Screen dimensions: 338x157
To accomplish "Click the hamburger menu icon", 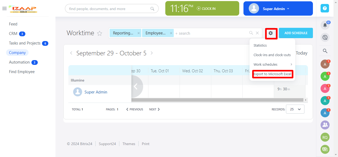I will (4, 8).
